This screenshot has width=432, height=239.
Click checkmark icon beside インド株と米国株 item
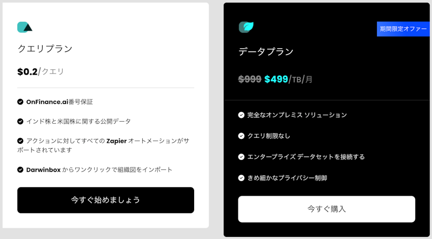(x=20, y=121)
